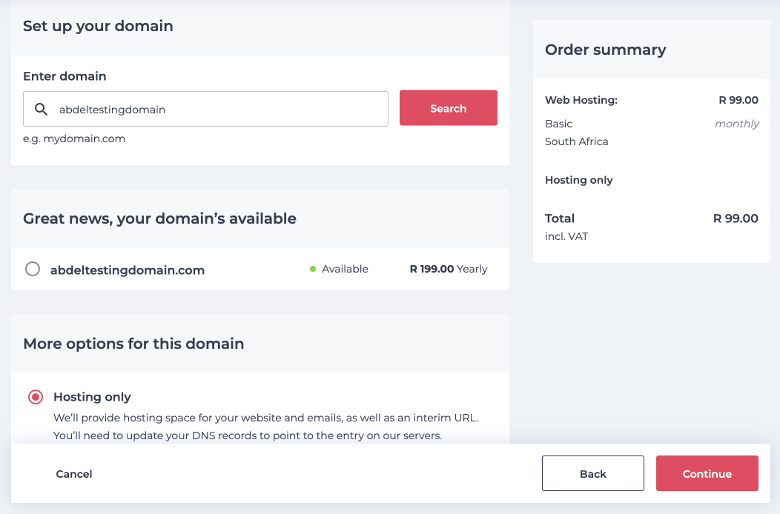Click into the Enter domain text field
Viewport: 780px width, 514px height.
click(205, 109)
